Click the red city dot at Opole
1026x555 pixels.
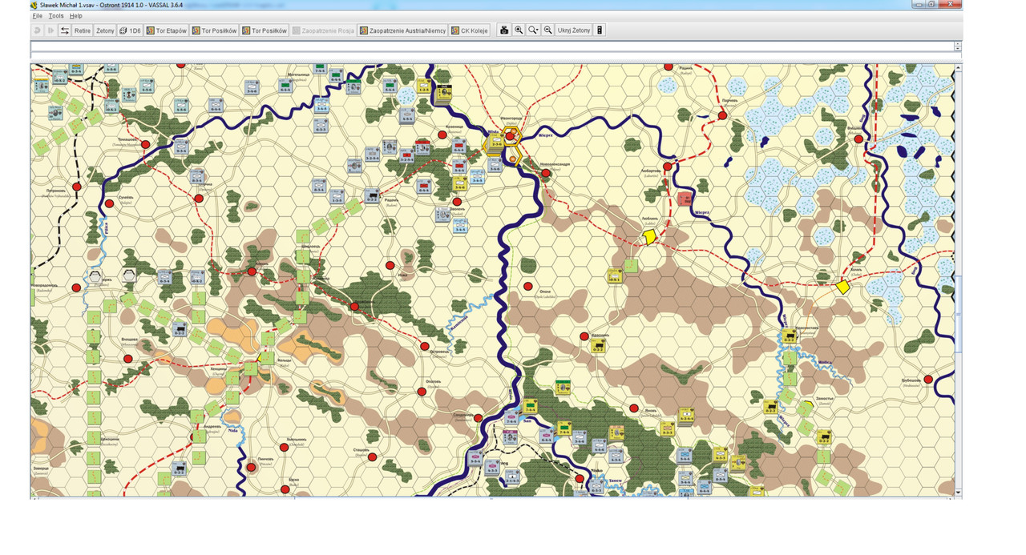point(528,286)
